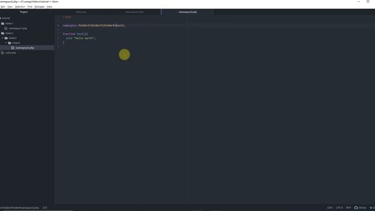Open the Find menu
Viewport: 375px width, 211px height.
[30, 6]
